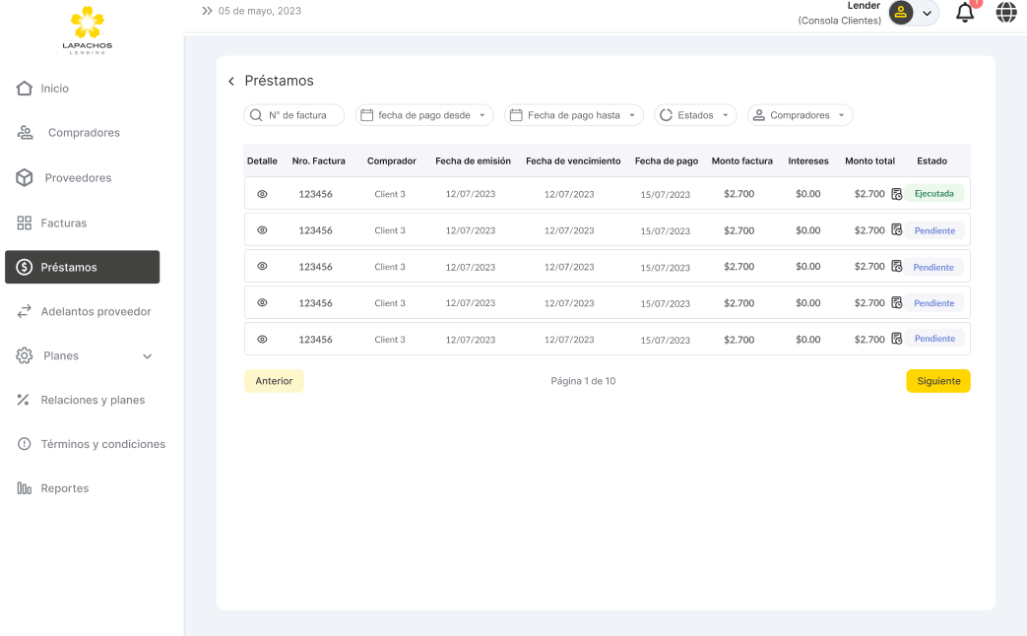Go to Facturas in the sidebar

(x=63, y=223)
